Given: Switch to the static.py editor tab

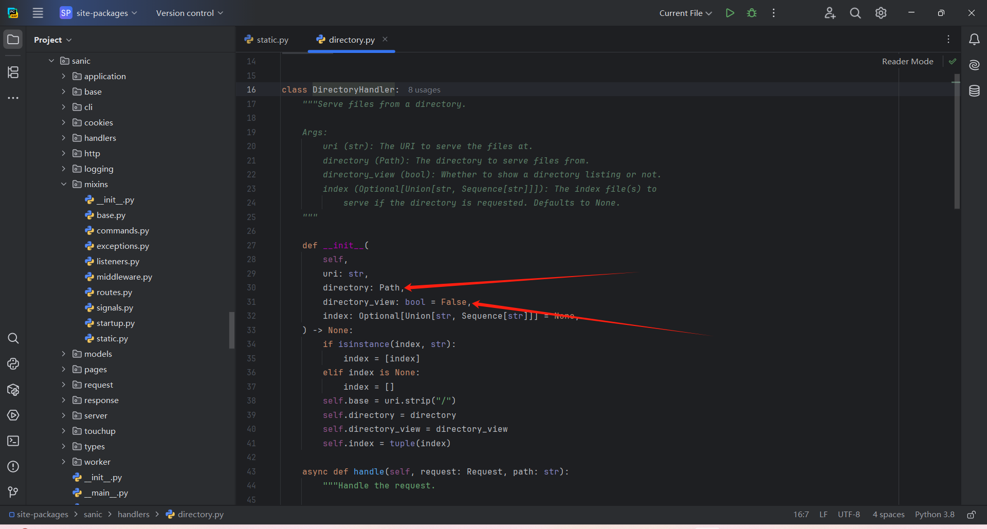Looking at the screenshot, I should click(x=267, y=40).
